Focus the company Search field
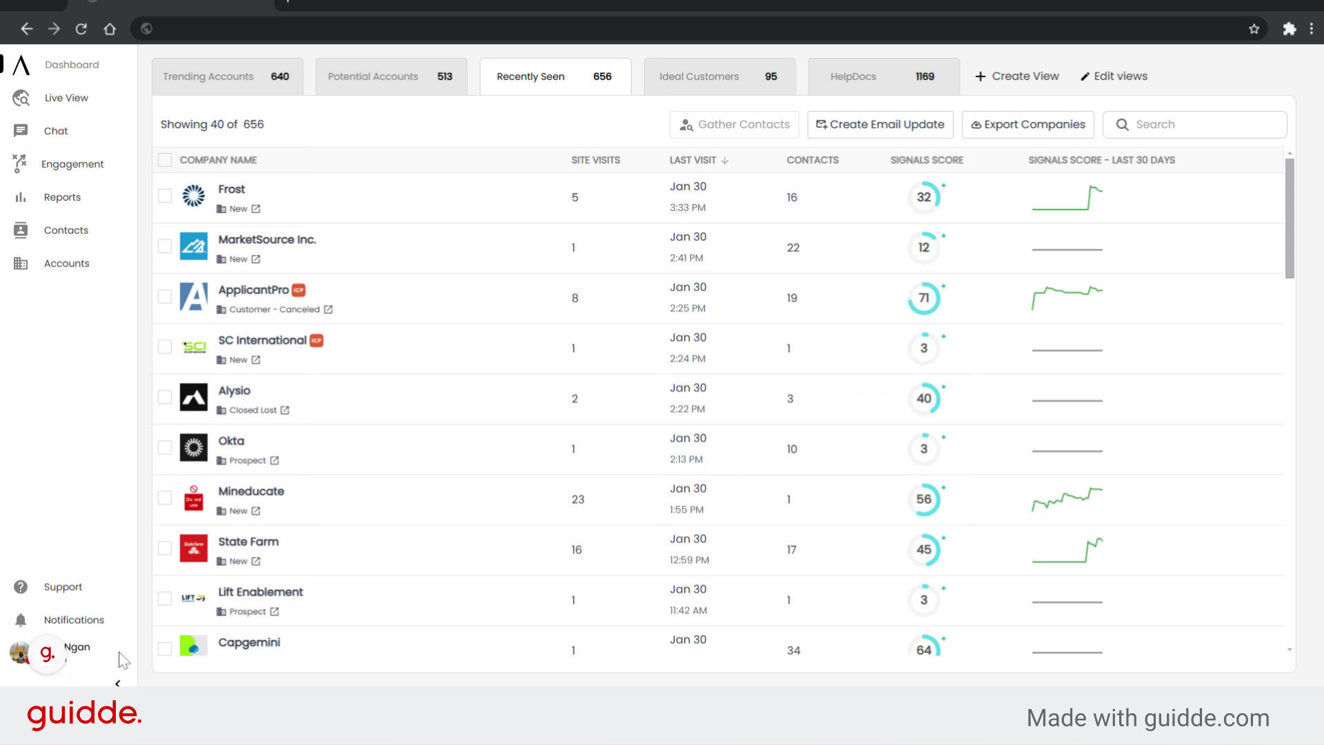The width and height of the screenshot is (1324, 745). click(1195, 125)
